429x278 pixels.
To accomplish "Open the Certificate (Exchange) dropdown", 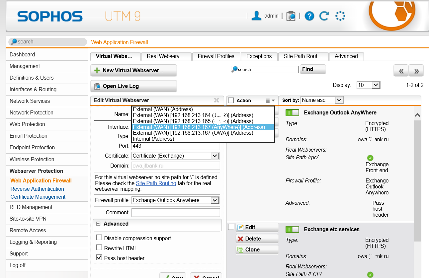I will tap(175, 156).
